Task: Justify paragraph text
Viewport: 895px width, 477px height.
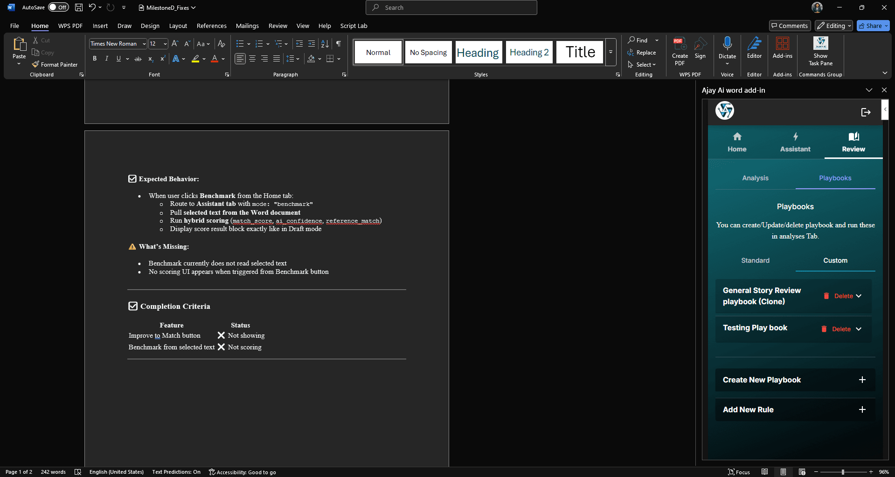Action: [277, 59]
